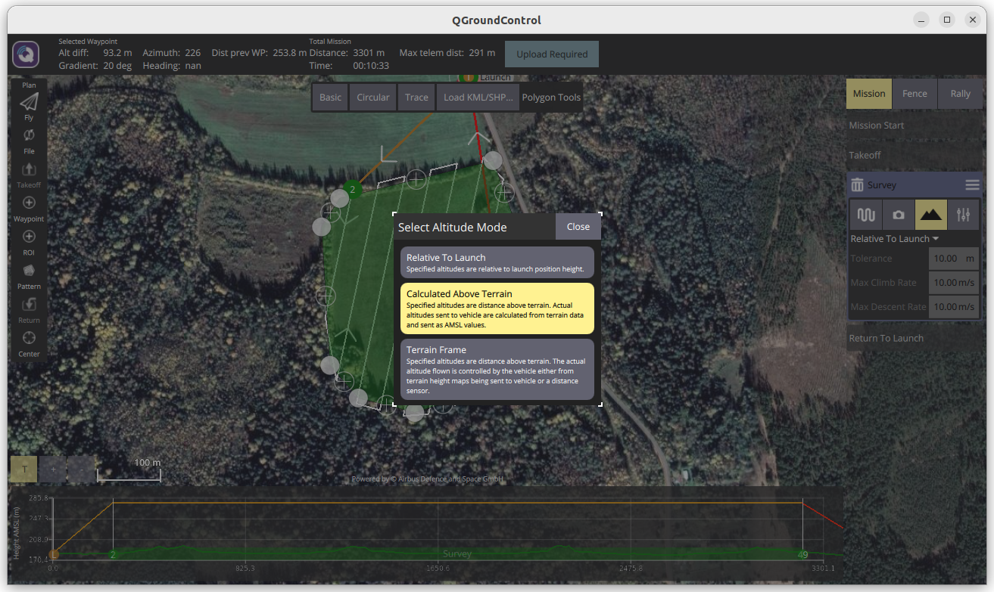The width and height of the screenshot is (994, 592).
Task: Open the Polygon Tools menu
Action: click(551, 98)
